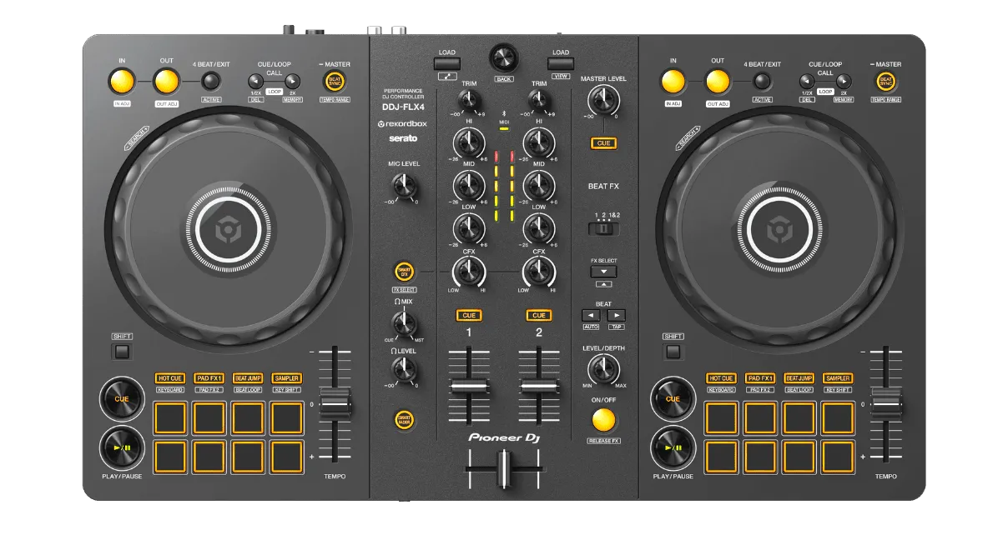The height and width of the screenshot is (535, 1008).
Task: Hit the right deck yellow Loop OUT button
Action: (x=718, y=81)
